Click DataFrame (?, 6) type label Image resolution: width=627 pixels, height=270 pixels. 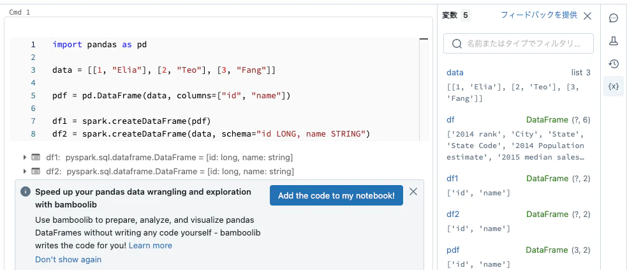pos(558,119)
